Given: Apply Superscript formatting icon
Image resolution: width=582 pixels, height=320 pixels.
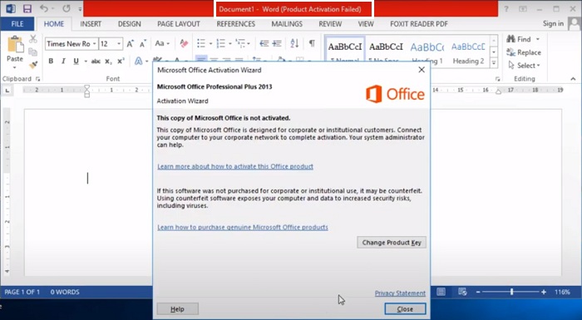Looking at the screenshot, I should coord(121,62).
